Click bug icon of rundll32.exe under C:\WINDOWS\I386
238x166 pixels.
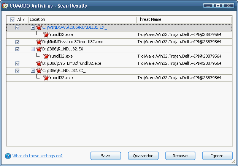[46, 35]
